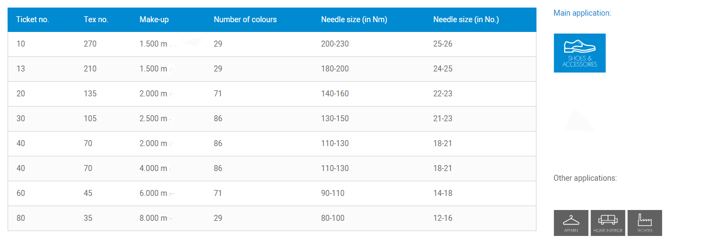Click the Shoes & Accessoires application icon

pos(579,53)
